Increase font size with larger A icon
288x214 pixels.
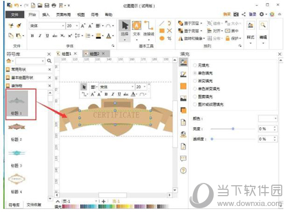83,26
